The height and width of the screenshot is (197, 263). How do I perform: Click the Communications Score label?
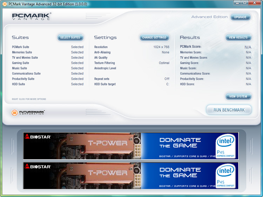point(195,73)
